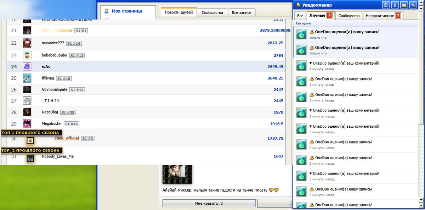Click the up arrow of the notifications scrollbar
Viewport: 425px width, 210px height.
click(x=421, y=3)
